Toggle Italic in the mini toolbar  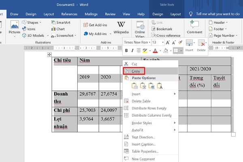(132, 51)
